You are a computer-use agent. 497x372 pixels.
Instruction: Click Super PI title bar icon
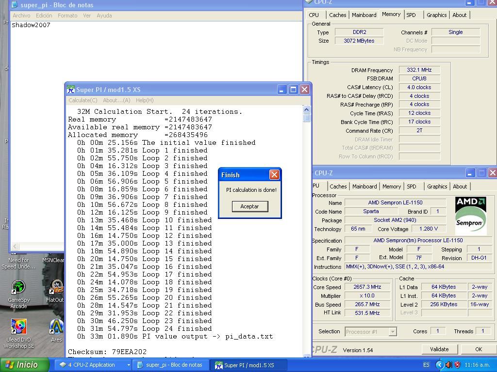tap(71, 90)
